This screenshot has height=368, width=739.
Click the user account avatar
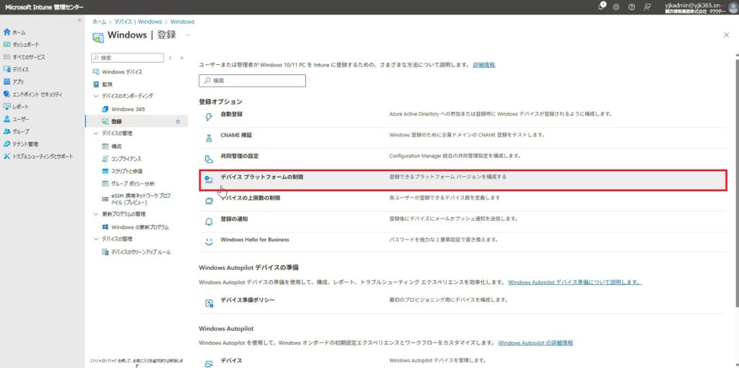(x=733, y=7)
